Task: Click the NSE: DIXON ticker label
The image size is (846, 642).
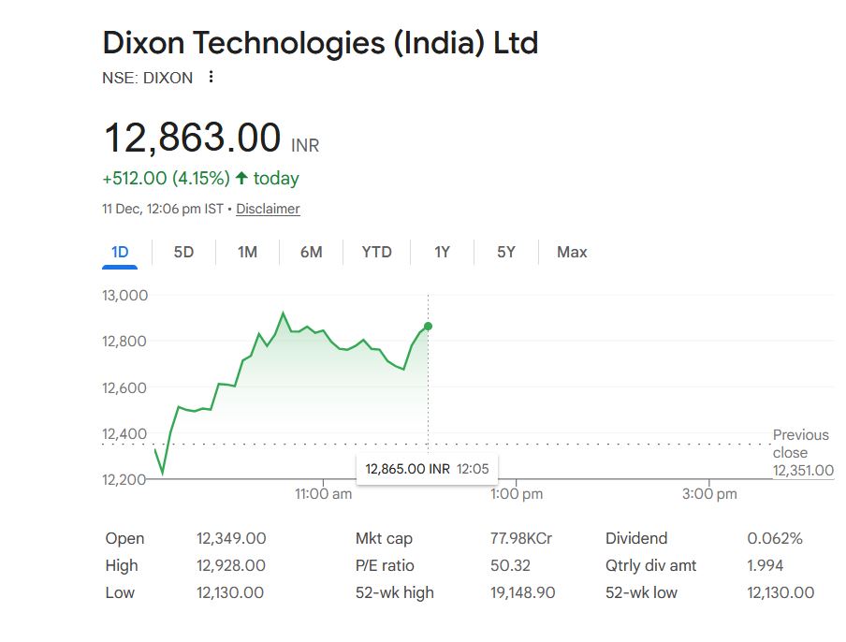Action: 147,78
